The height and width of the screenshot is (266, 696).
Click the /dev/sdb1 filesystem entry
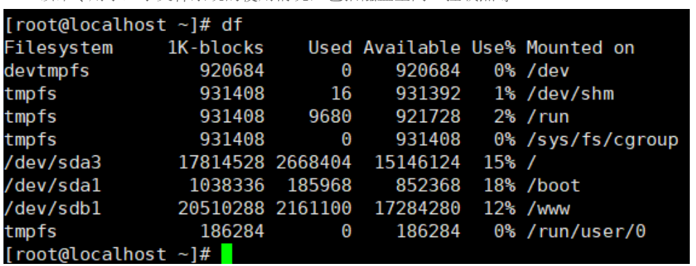[53, 209]
